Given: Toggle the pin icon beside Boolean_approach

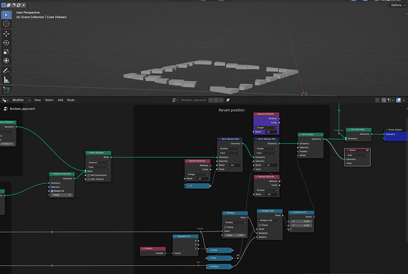Looking at the screenshot, I should [x=228, y=100].
